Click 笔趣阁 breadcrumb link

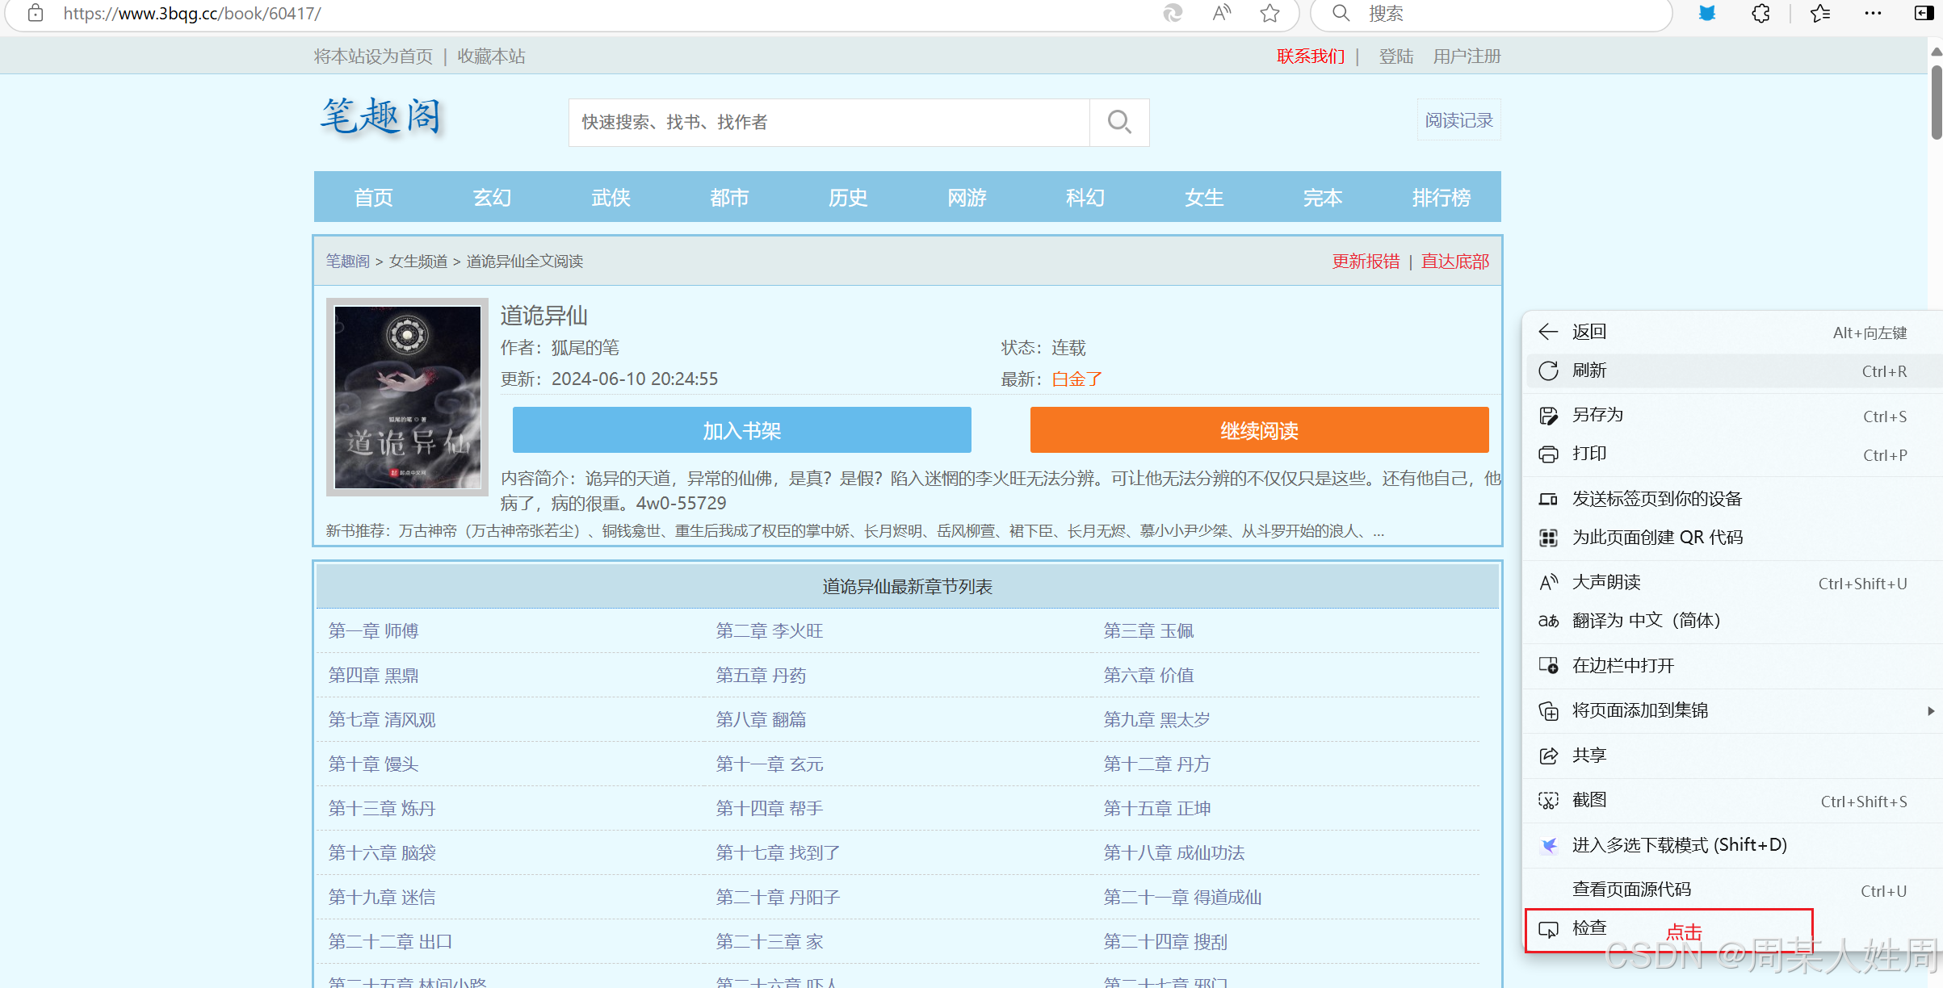[348, 261]
